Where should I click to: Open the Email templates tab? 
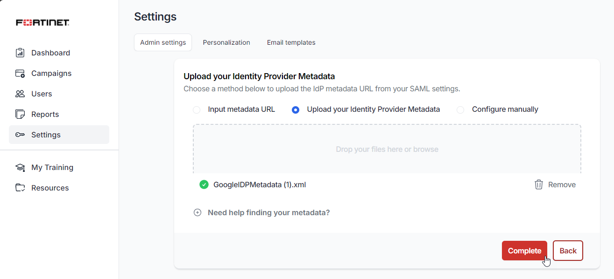[291, 42]
